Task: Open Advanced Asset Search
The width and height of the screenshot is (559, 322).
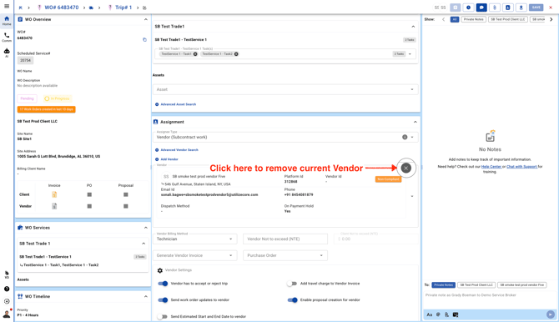Action: coord(176,104)
